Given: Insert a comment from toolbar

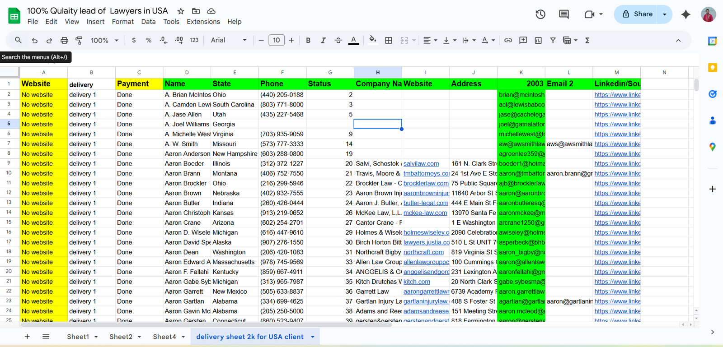Looking at the screenshot, I should coord(523,41).
